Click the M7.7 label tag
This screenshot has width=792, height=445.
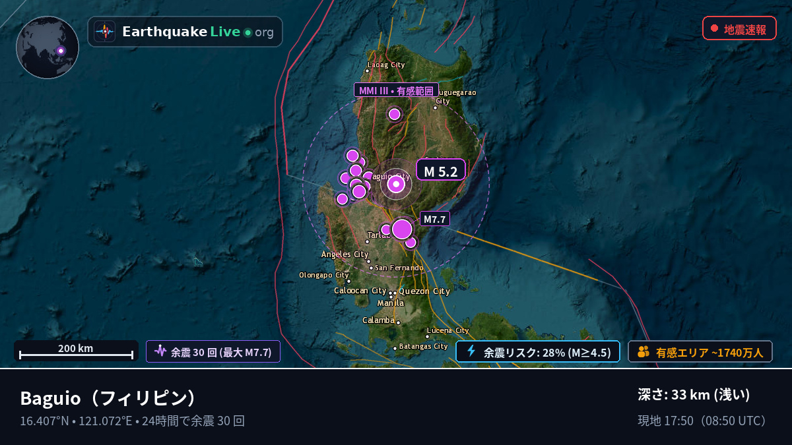[x=435, y=219]
